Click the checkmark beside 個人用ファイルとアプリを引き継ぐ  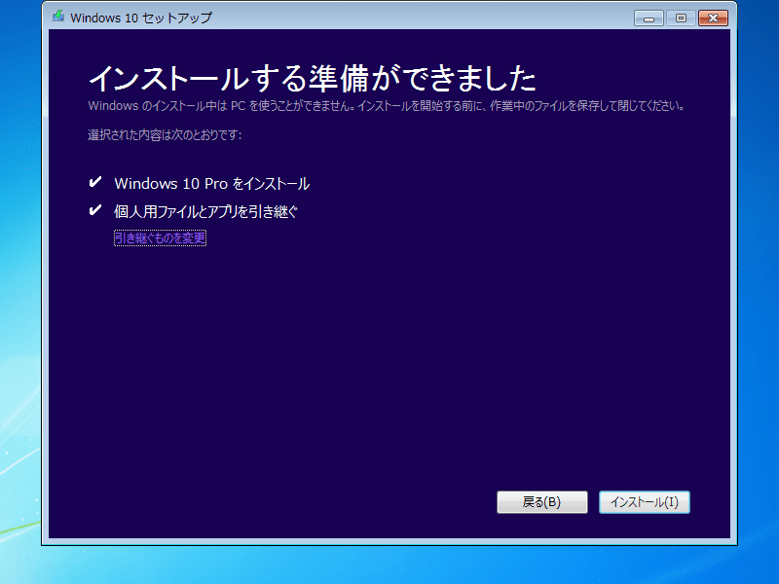click(x=94, y=210)
